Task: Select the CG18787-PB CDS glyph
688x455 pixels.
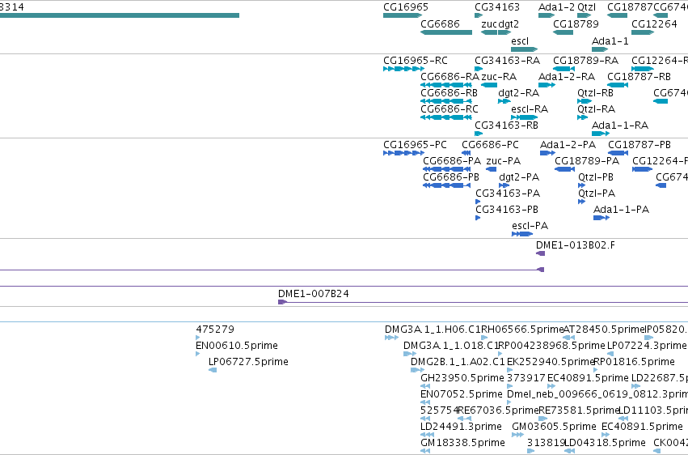Action: (618, 153)
